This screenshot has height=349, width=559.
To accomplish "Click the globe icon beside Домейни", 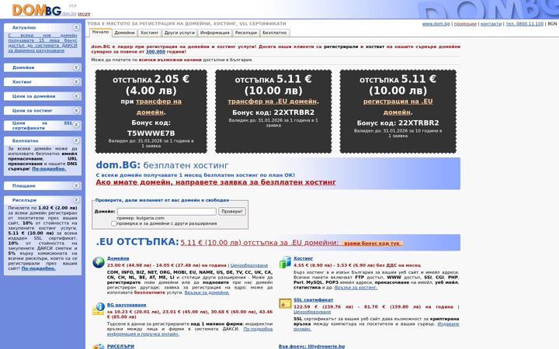I will [99, 262].
